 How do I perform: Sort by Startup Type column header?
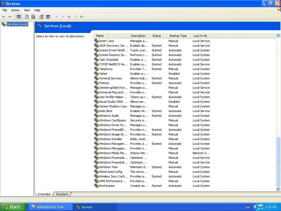coord(179,36)
